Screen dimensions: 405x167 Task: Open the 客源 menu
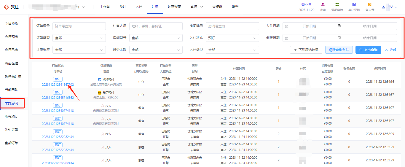[x=197, y=7]
